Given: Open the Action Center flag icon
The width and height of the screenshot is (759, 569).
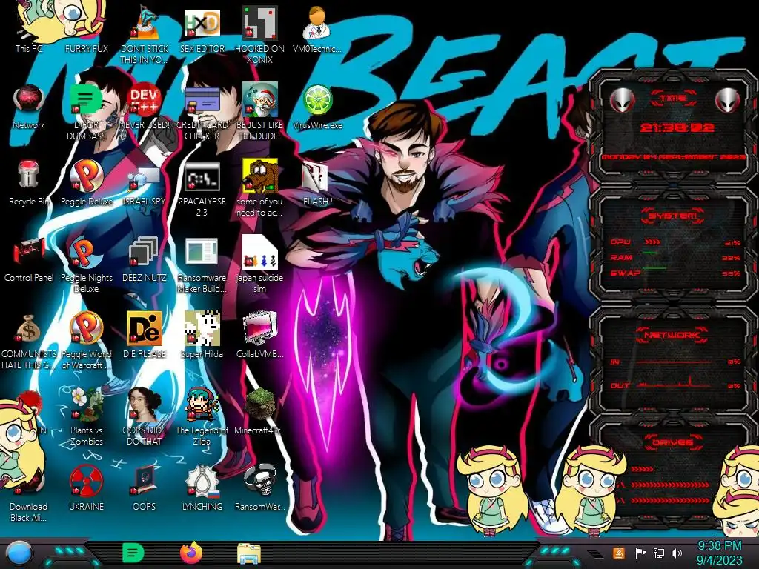Looking at the screenshot, I should tap(640, 553).
